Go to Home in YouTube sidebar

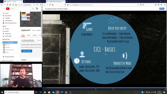(x=7, y=13)
